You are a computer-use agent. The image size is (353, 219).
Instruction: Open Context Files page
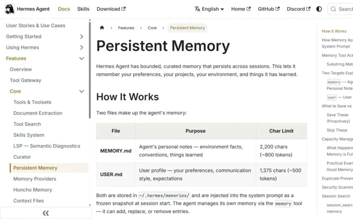point(28,201)
